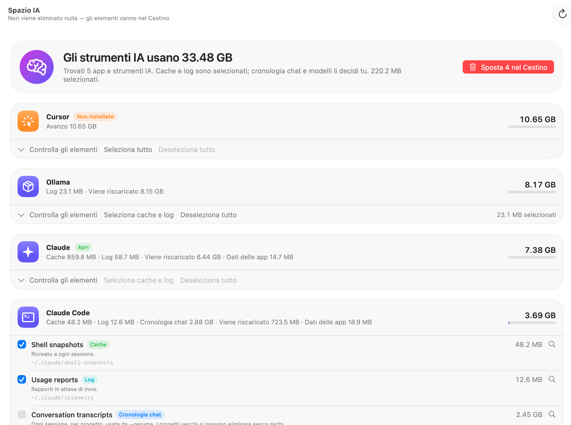Click the refresh icon at top right
Image resolution: width=571 pixels, height=425 pixels.
point(562,14)
